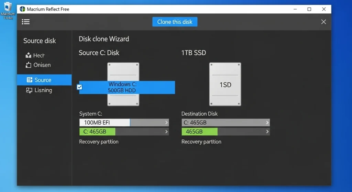Screen dimensions: 352x192
Task: Maximize the Macrium Reflect Free window
Action: [309, 9]
